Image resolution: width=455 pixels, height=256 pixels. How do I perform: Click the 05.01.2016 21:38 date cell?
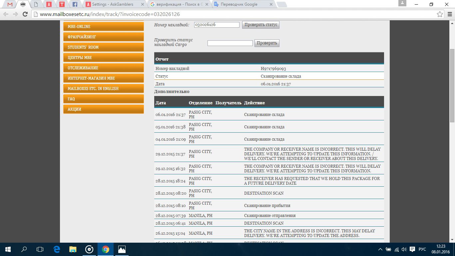click(x=171, y=127)
